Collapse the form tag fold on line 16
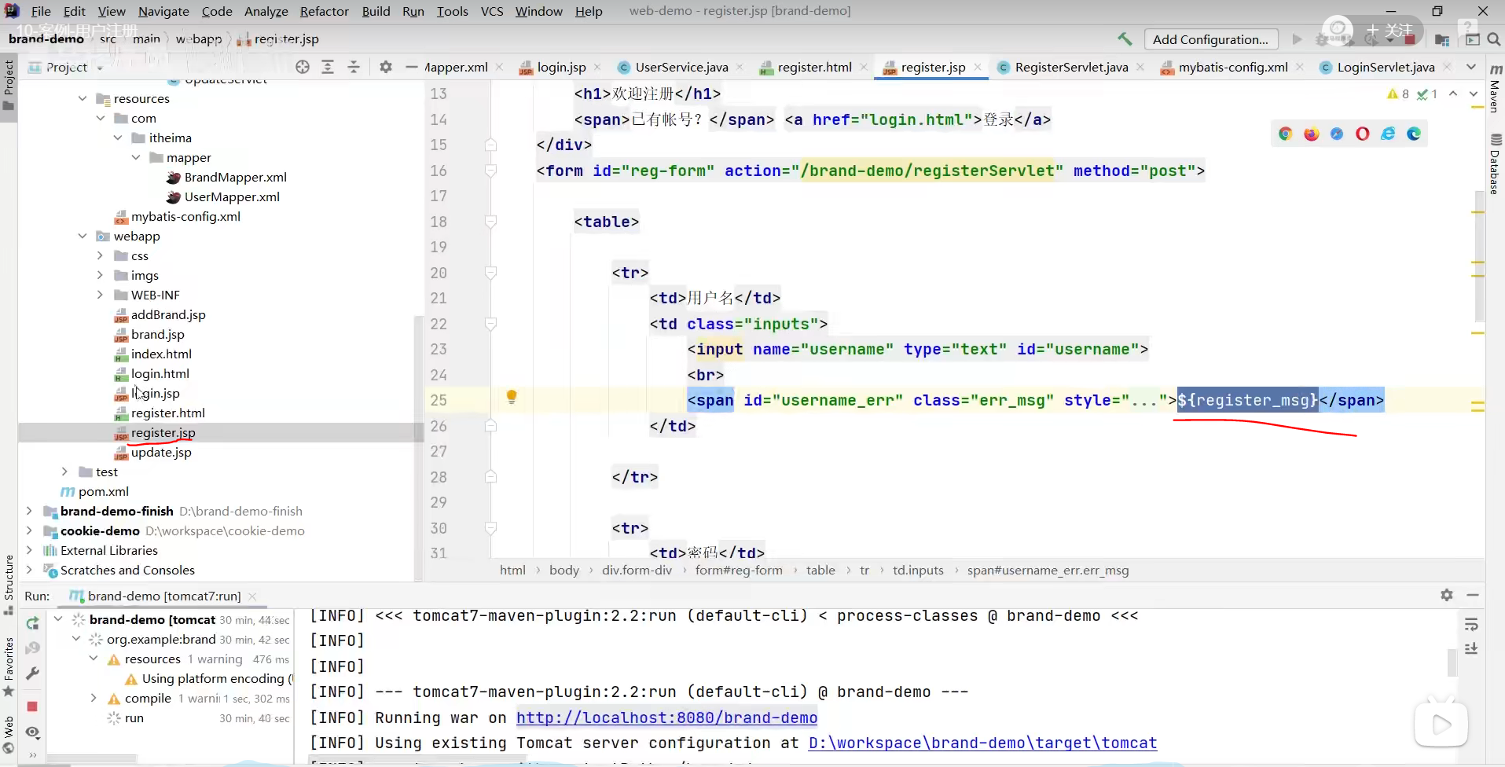This screenshot has width=1505, height=767. click(x=490, y=171)
